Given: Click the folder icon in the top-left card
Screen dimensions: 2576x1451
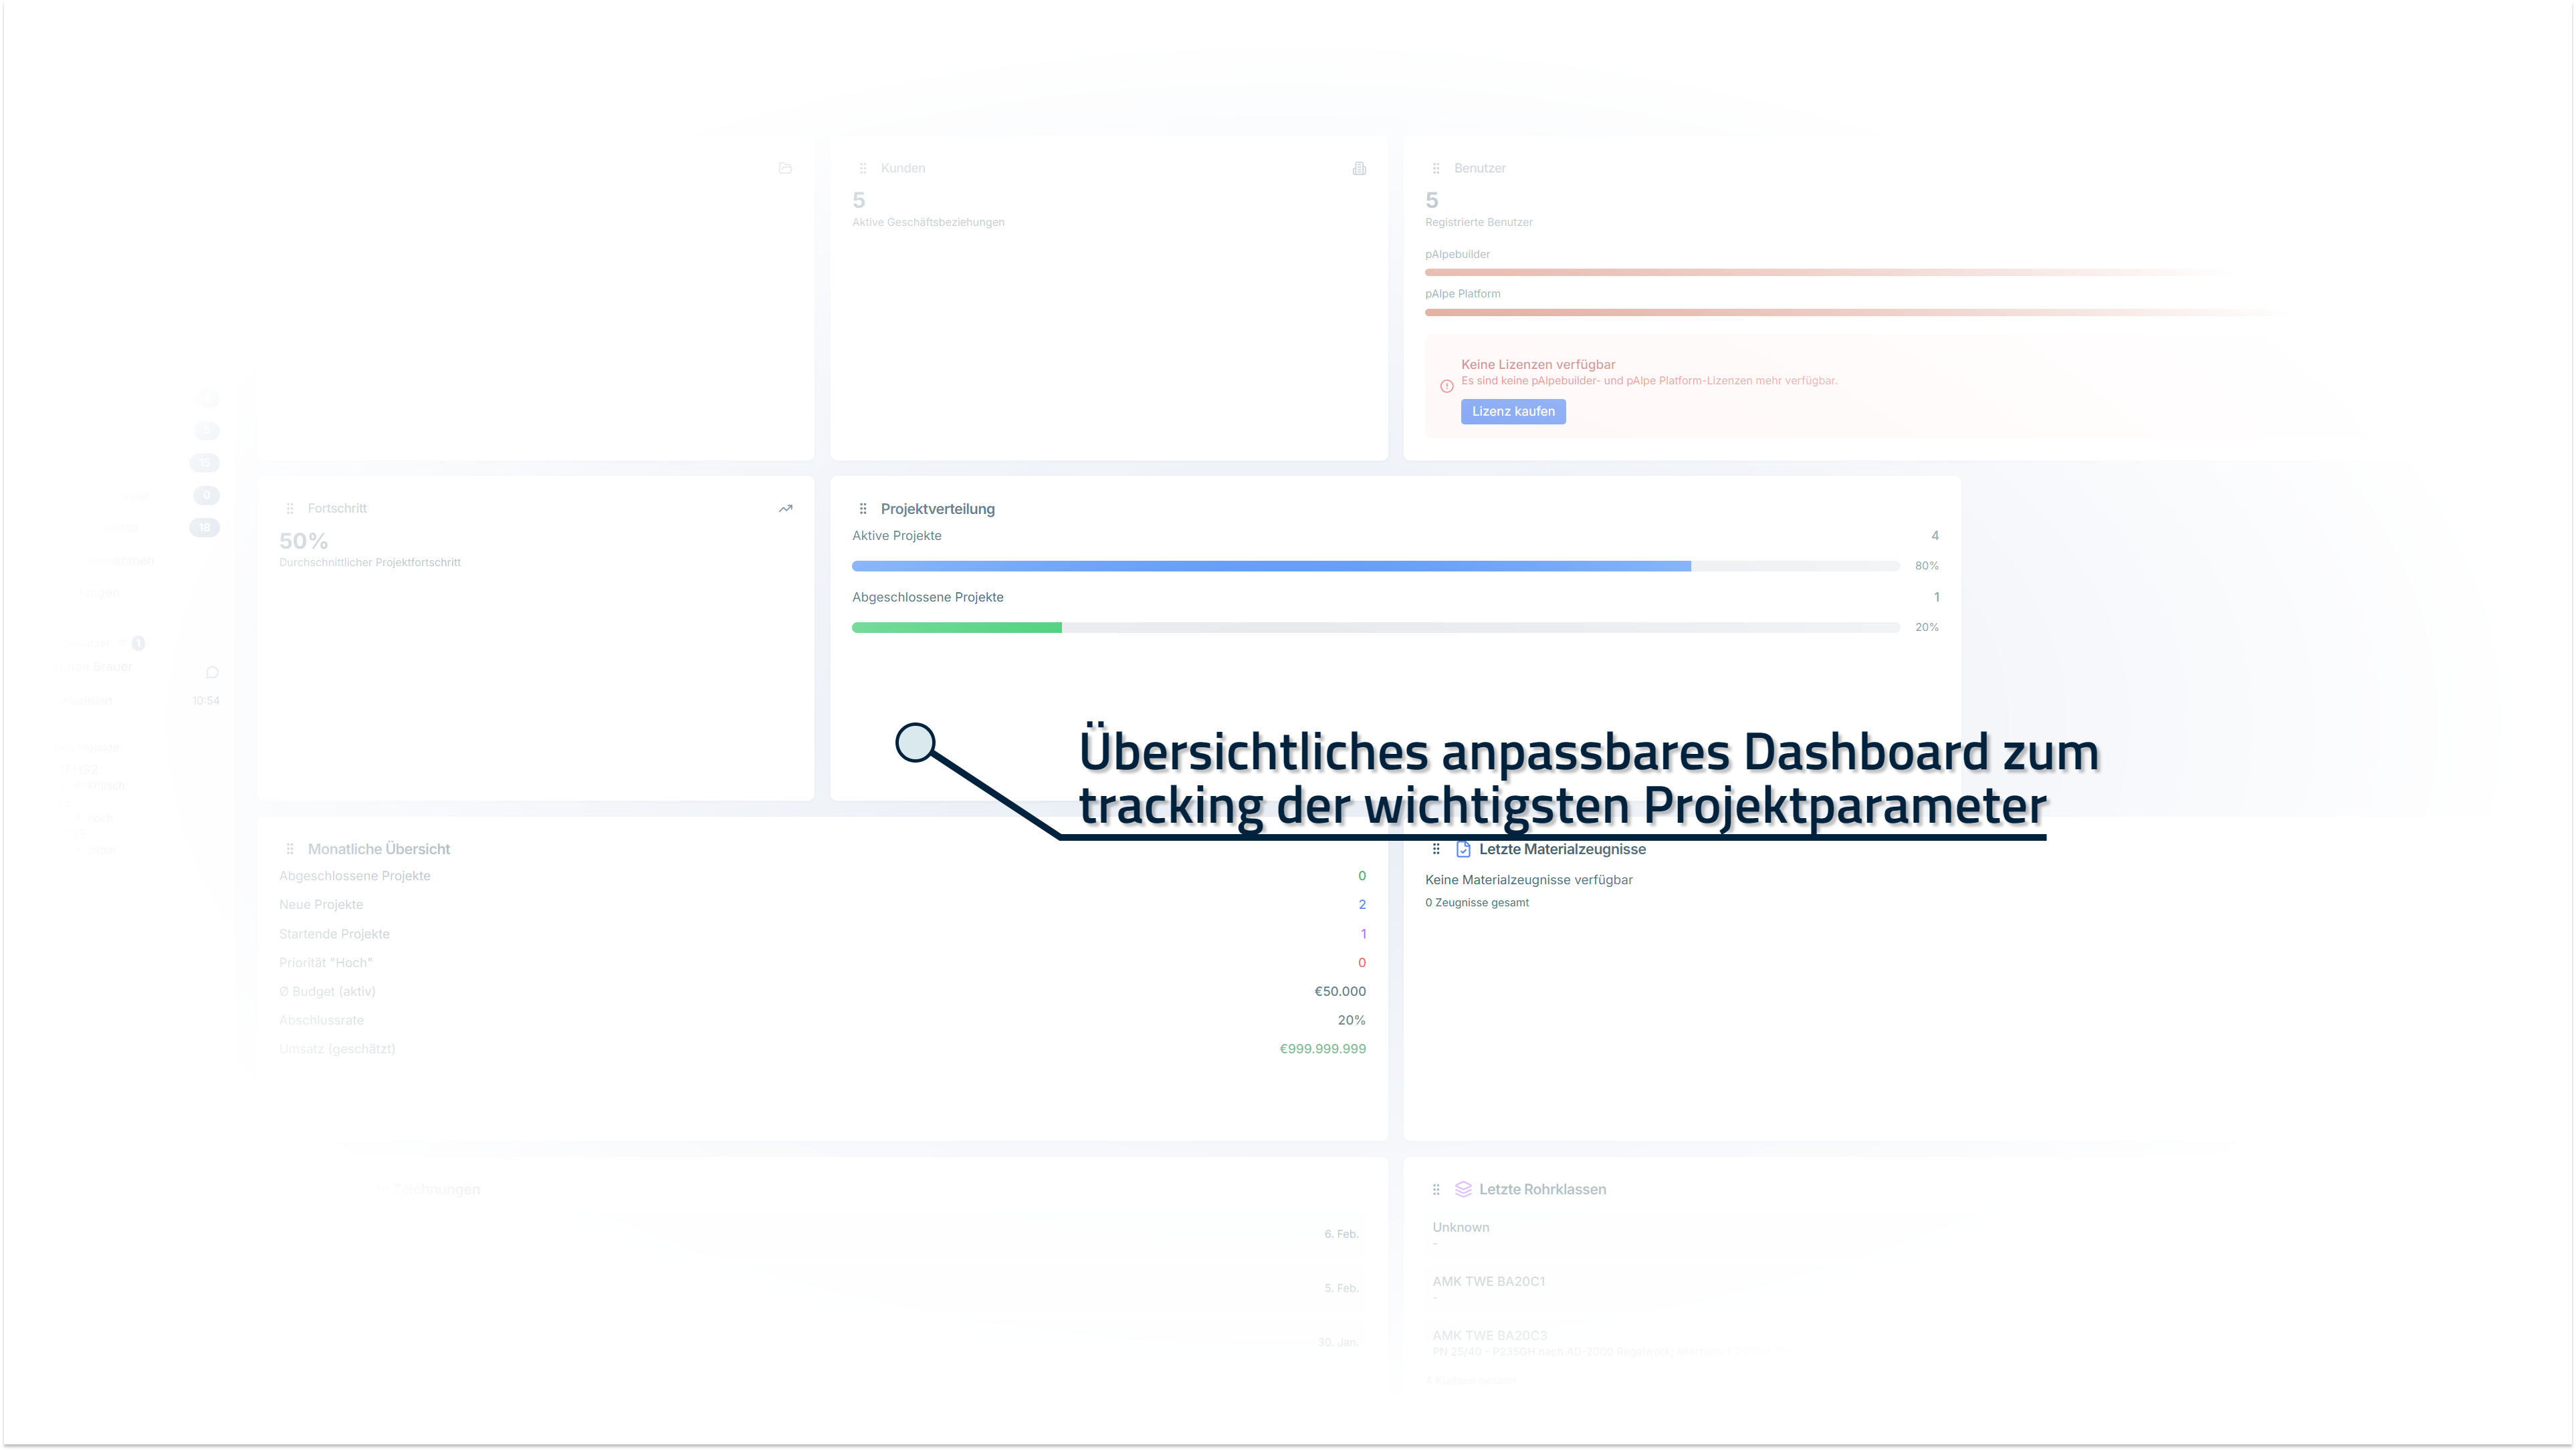Looking at the screenshot, I should 785,168.
